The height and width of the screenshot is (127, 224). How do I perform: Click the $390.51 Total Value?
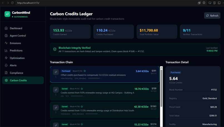coord(213,116)
